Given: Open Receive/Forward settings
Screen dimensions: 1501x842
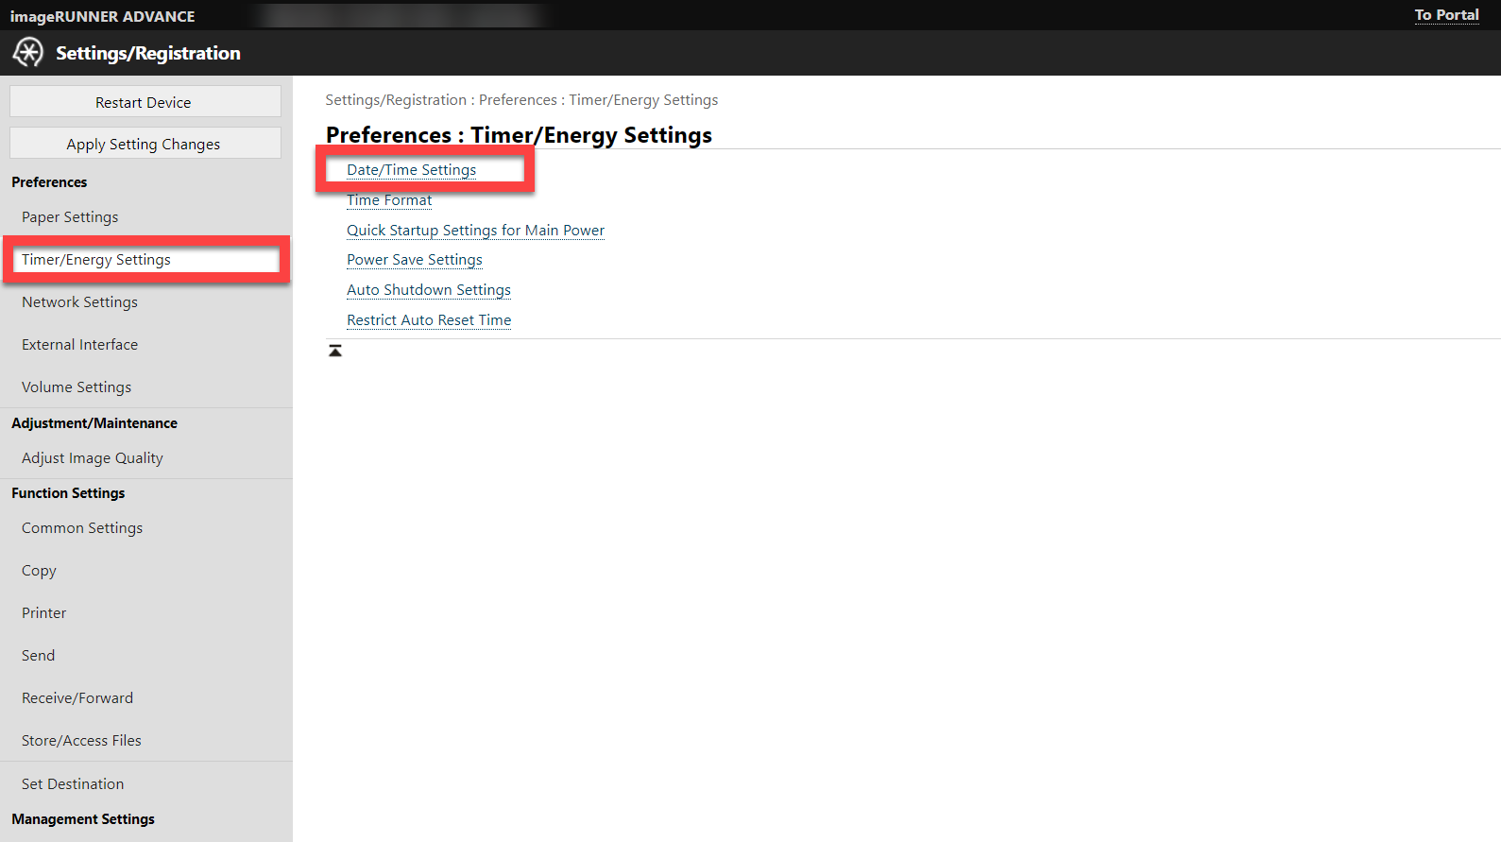Looking at the screenshot, I should 77,698.
